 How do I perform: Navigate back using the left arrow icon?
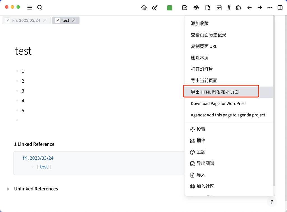coord(249,8)
